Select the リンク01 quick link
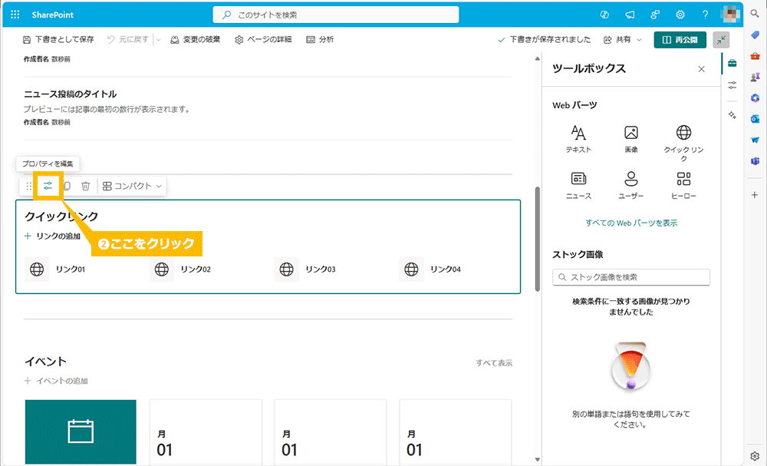767x466 pixels. [54, 269]
